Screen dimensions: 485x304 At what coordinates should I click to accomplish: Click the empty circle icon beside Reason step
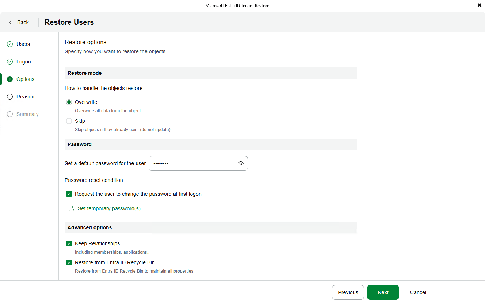tap(9, 96)
